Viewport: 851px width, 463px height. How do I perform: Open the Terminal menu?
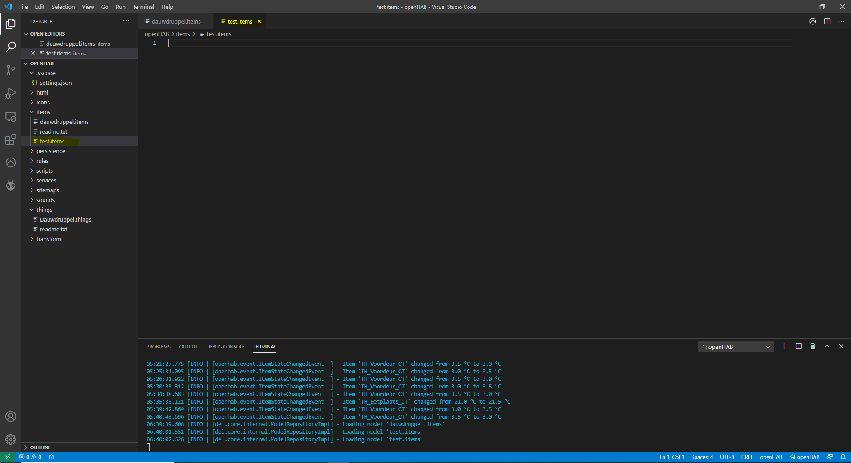tap(143, 7)
